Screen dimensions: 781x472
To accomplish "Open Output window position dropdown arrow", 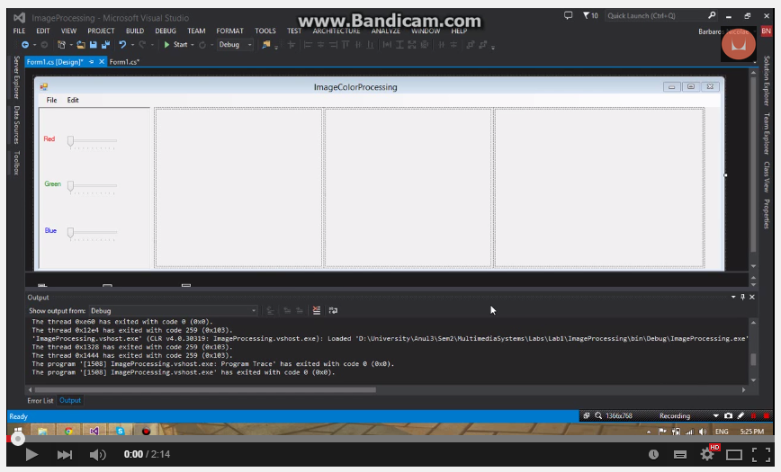I will tap(733, 297).
